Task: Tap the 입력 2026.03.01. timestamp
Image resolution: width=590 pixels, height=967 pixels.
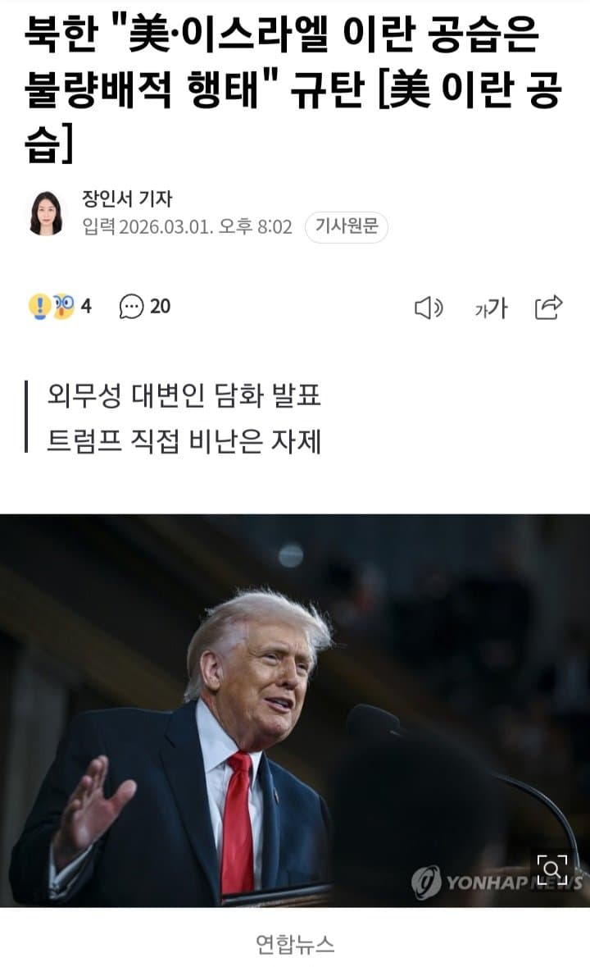Action: tap(187, 227)
